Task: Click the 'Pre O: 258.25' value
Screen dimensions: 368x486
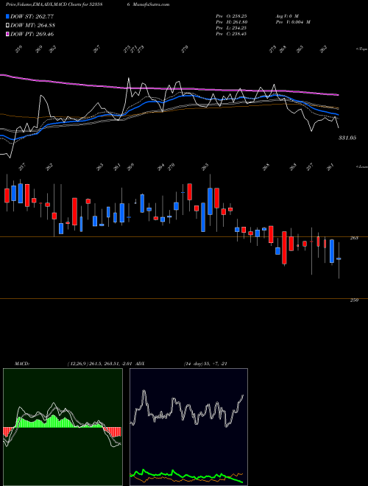Action: coord(231,16)
